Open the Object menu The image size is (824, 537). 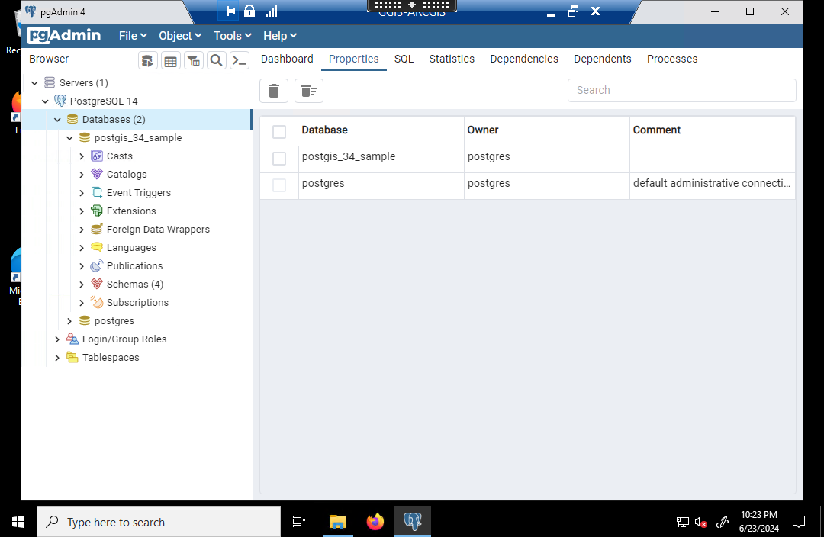point(179,36)
